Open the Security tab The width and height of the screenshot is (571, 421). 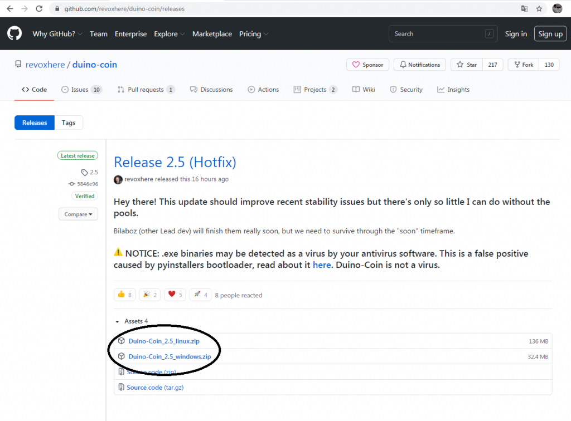pyautogui.click(x=406, y=90)
